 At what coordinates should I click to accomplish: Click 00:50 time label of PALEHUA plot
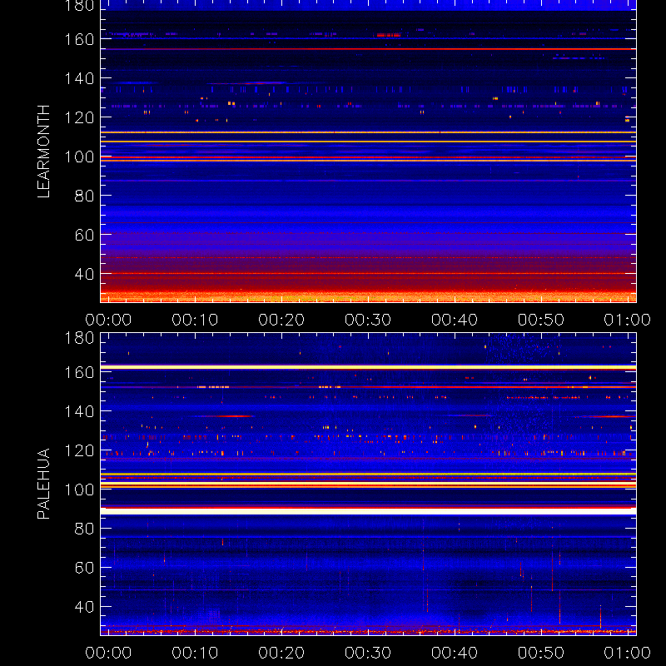(x=540, y=653)
